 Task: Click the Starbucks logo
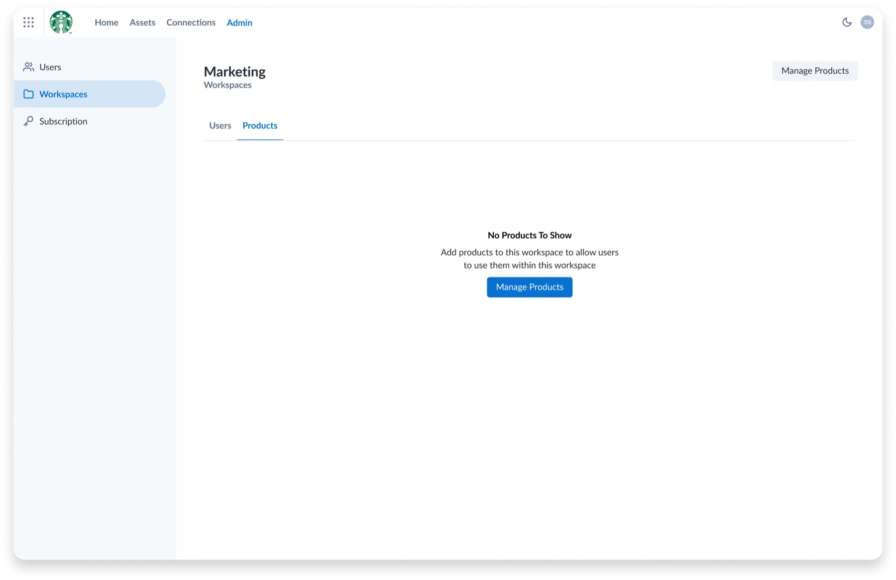[x=61, y=22]
